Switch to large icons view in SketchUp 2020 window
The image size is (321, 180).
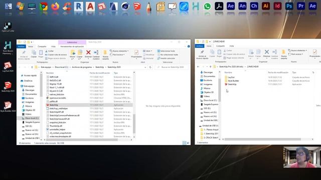(188, 143)
